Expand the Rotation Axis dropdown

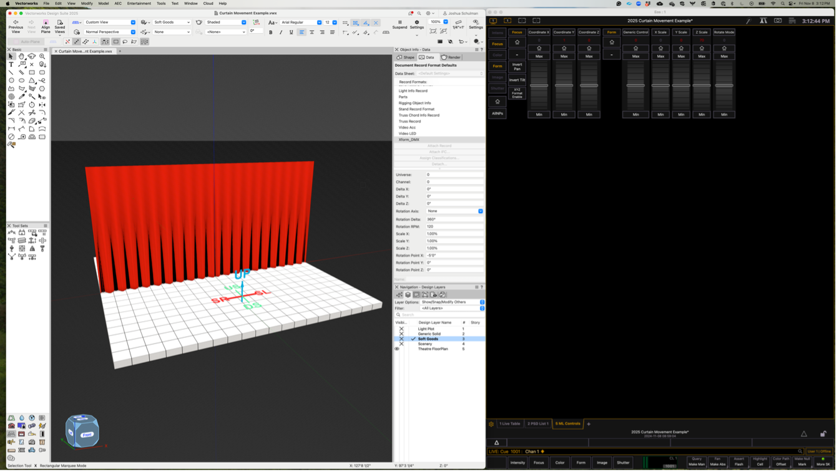point(454,211)
